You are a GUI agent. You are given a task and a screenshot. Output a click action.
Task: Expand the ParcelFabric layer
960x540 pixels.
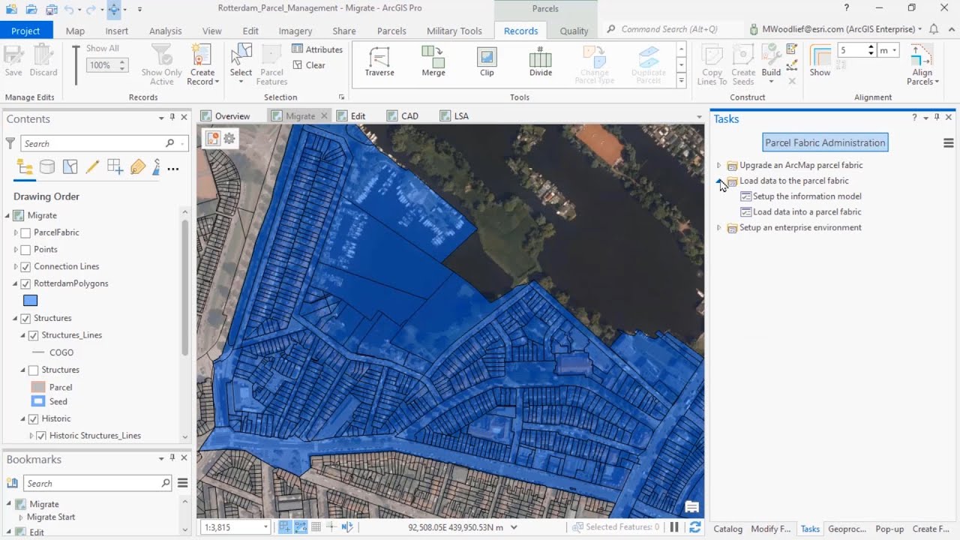16,232
